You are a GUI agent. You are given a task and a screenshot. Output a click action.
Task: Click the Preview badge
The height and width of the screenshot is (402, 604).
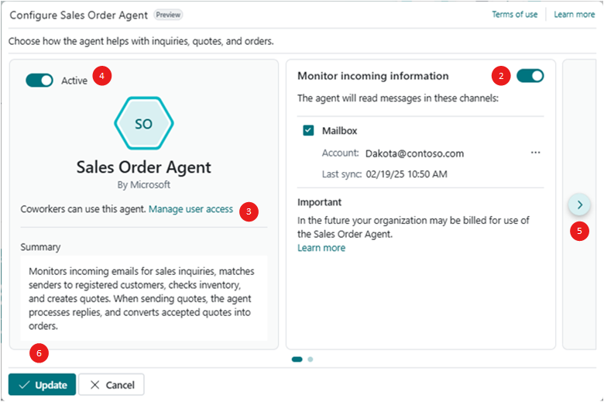pyautogui.click(x=168, y=15)
